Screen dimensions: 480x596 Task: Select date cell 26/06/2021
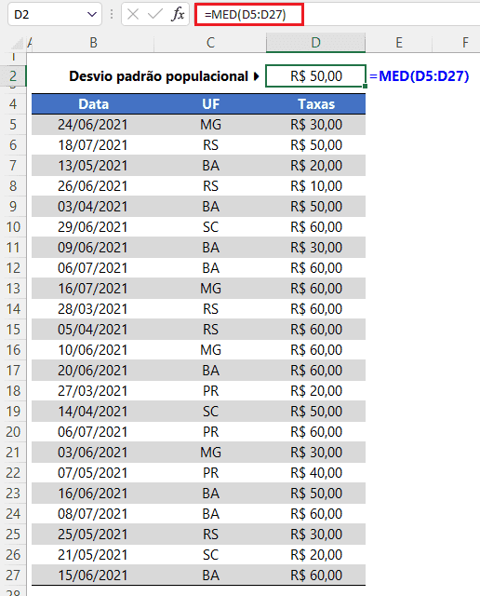tap(93, 186)
